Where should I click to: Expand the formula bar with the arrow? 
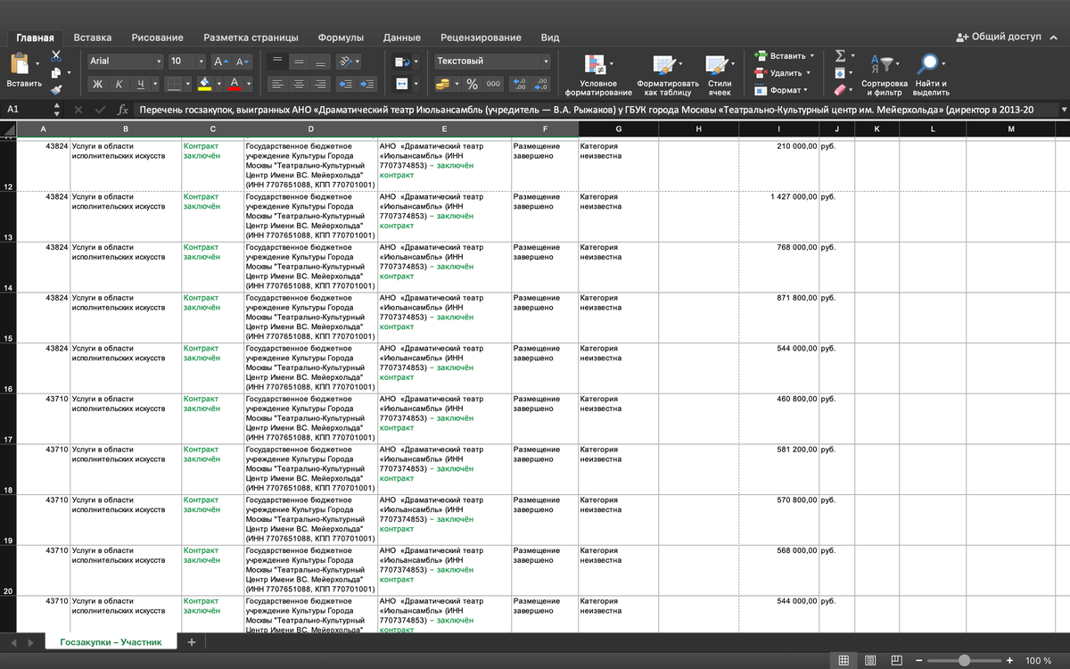(1063, 110)
